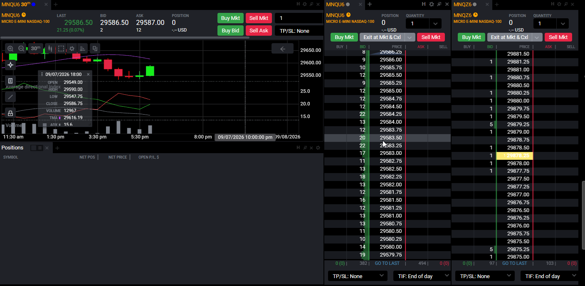
Task: Open the data tooltip three-dot menu
Action: pyautogui.click(x=42, y=74)
